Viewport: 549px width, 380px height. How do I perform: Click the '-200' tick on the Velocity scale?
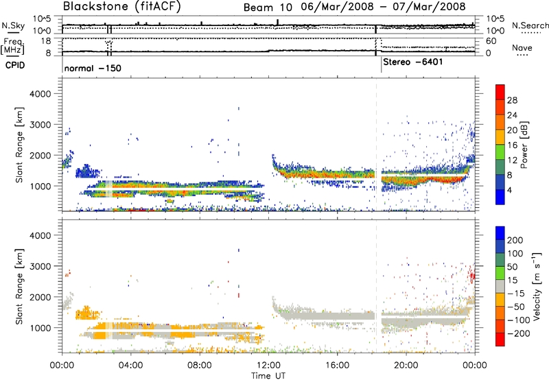pyautogui.click(x=519, y=333)
